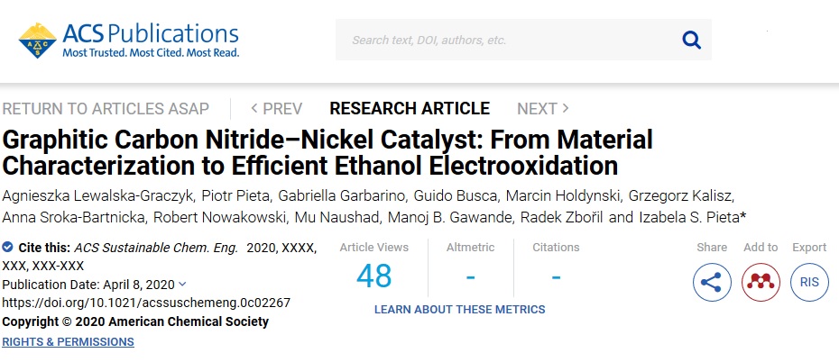Open author Agnieszka Lewalska-Graczyk
Image resolution: width=839 pixels, height=362 pixels.
coord(99,196)
